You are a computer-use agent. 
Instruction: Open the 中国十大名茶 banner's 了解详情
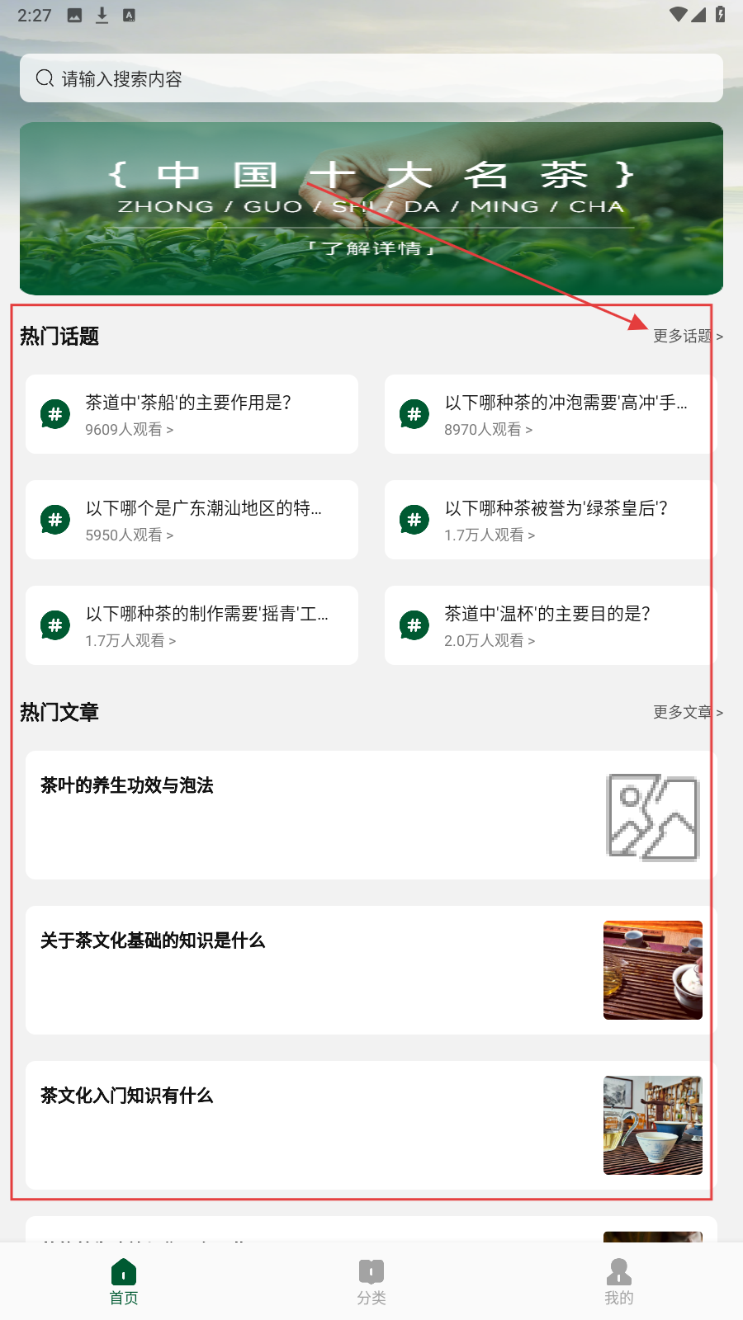pyautogui.click(x=371, y=248)
